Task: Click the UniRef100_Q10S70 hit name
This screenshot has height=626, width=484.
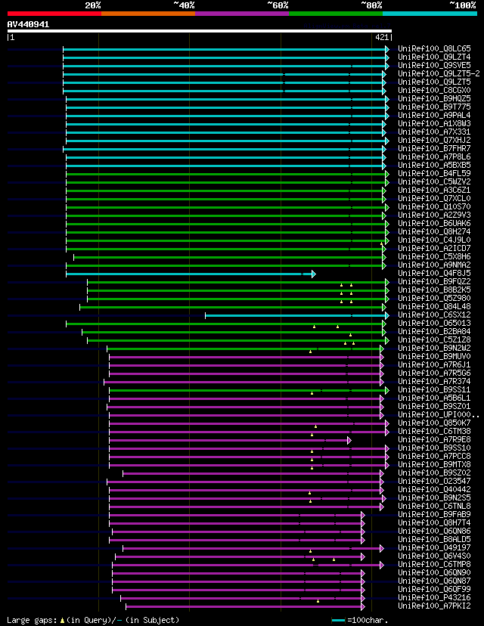Action: [435, 207]
